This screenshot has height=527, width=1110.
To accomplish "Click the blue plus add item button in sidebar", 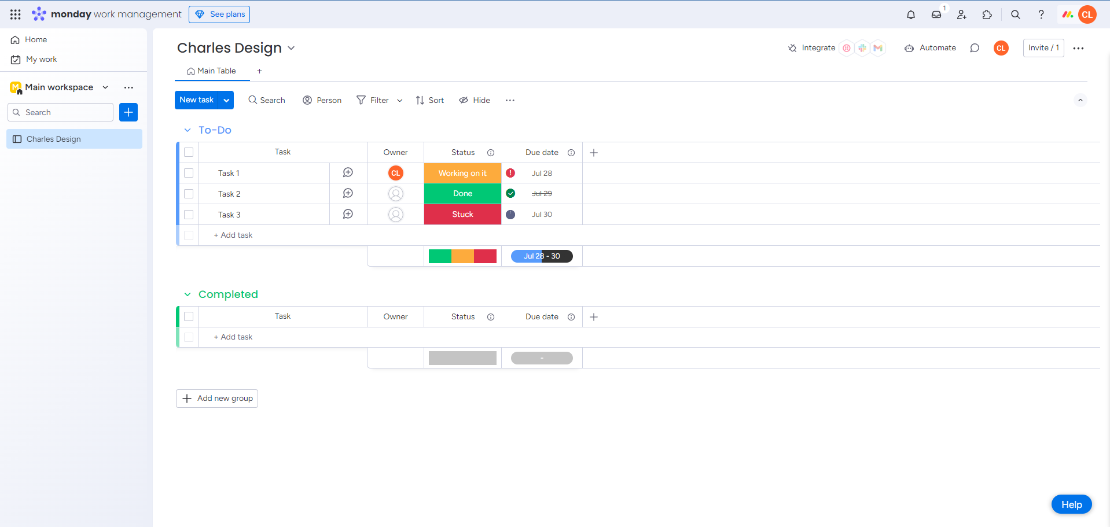I will 128,112.
